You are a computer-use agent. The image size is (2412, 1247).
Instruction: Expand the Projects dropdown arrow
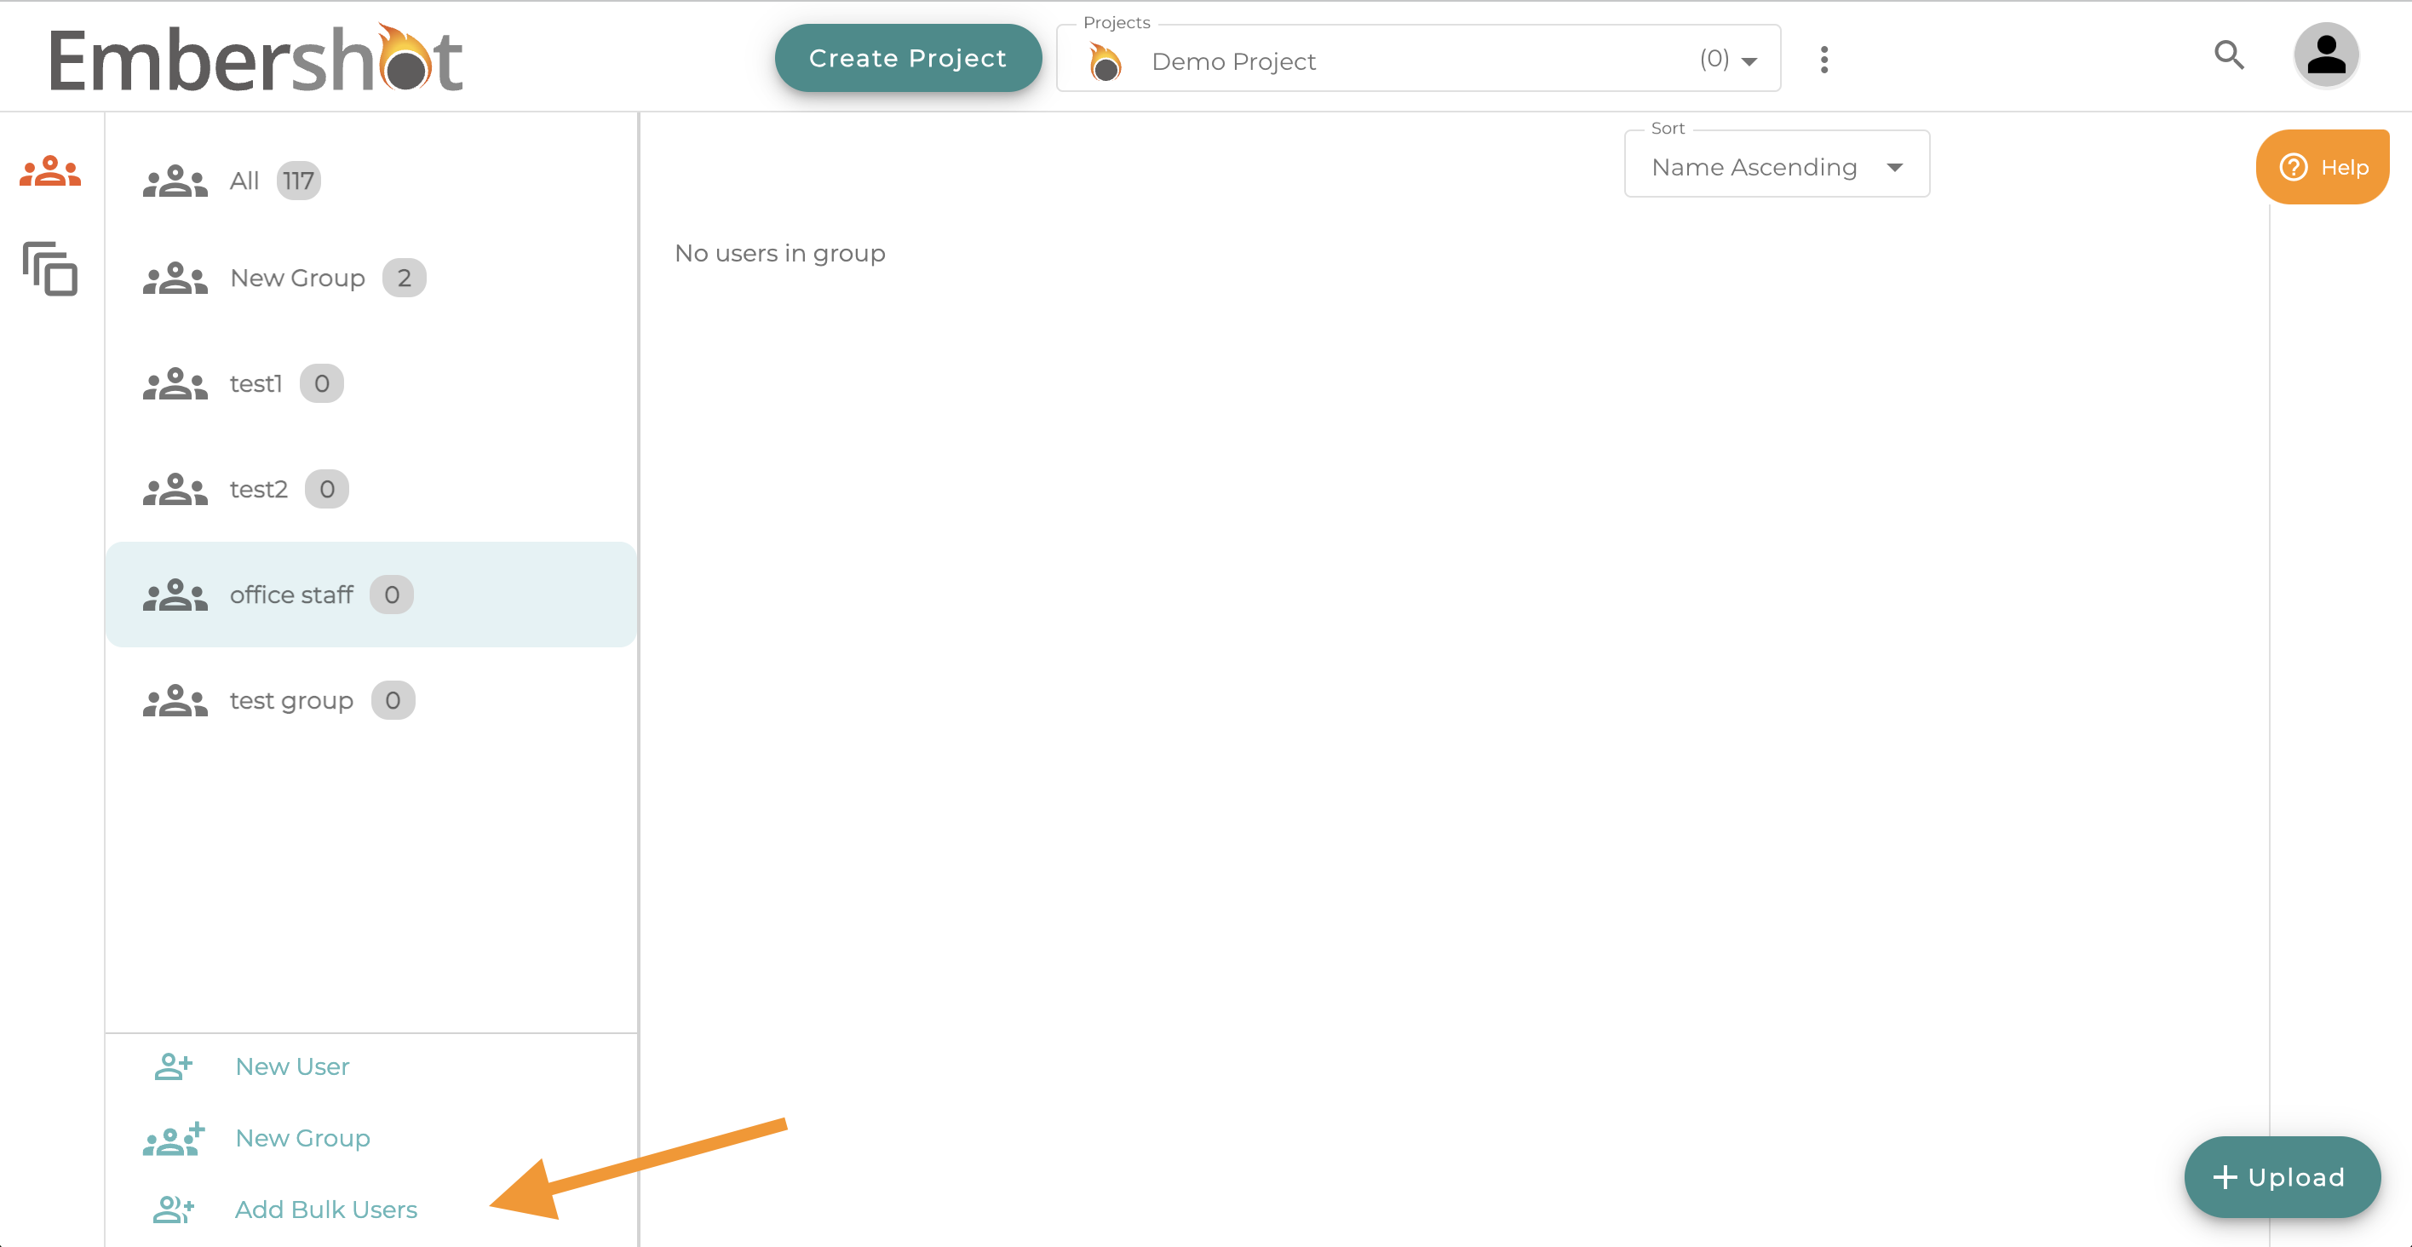coord(1749,62)
